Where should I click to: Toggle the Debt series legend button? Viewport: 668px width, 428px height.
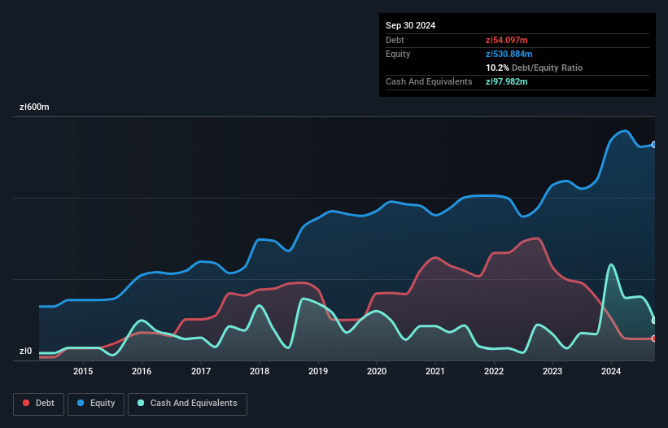point(39,404)
